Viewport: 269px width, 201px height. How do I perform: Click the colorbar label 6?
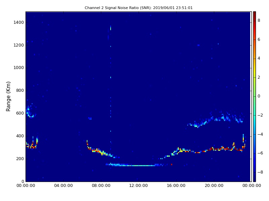[x=259, y=40]
